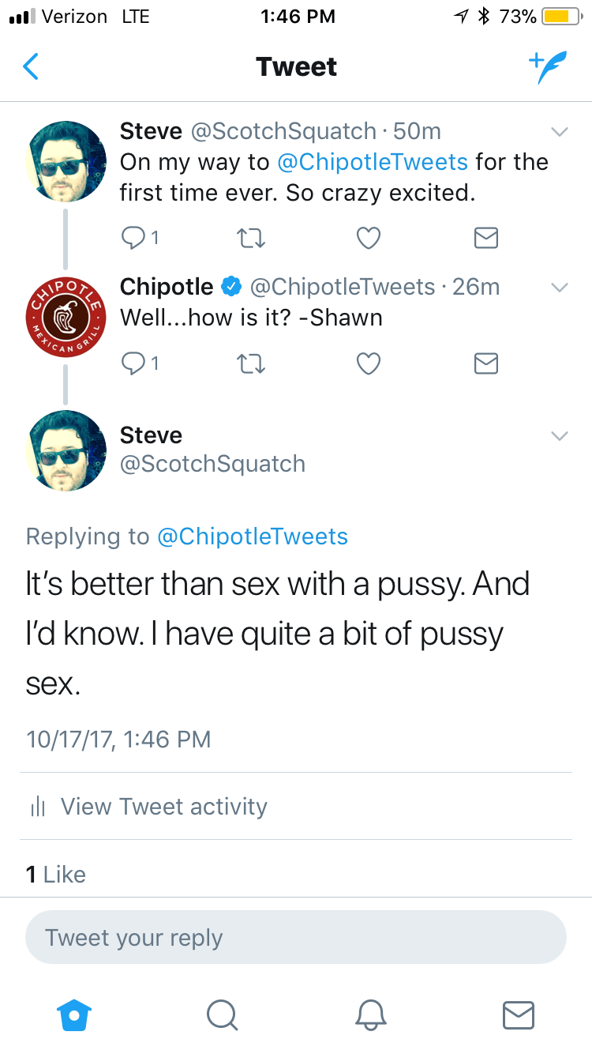
Task: Open options chevron on Chipotle's tweet
Action: [x=559, y=288]
